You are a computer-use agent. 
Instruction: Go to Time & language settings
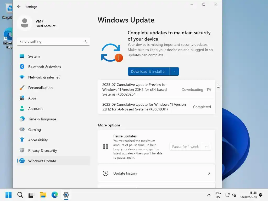[53, 119]
